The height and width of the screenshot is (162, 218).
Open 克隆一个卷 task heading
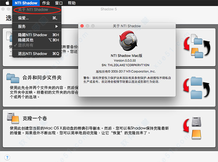click(x=35, y=118)
